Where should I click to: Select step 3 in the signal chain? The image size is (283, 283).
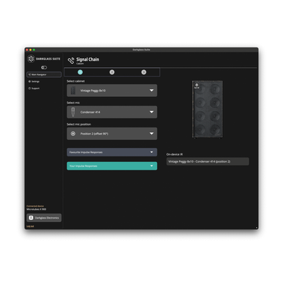[144, 72]
